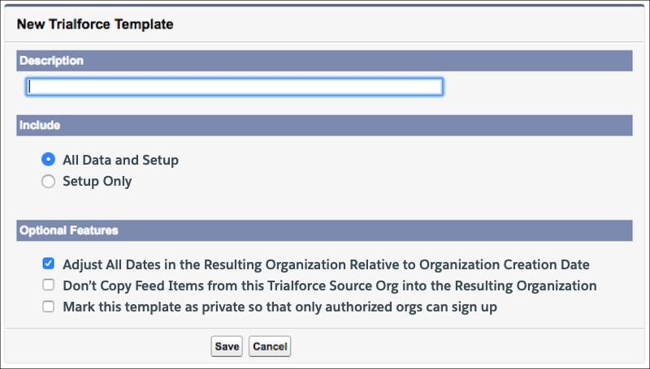
Task: Click the words 'authorized orgs can sign up'
Action: 411,307
